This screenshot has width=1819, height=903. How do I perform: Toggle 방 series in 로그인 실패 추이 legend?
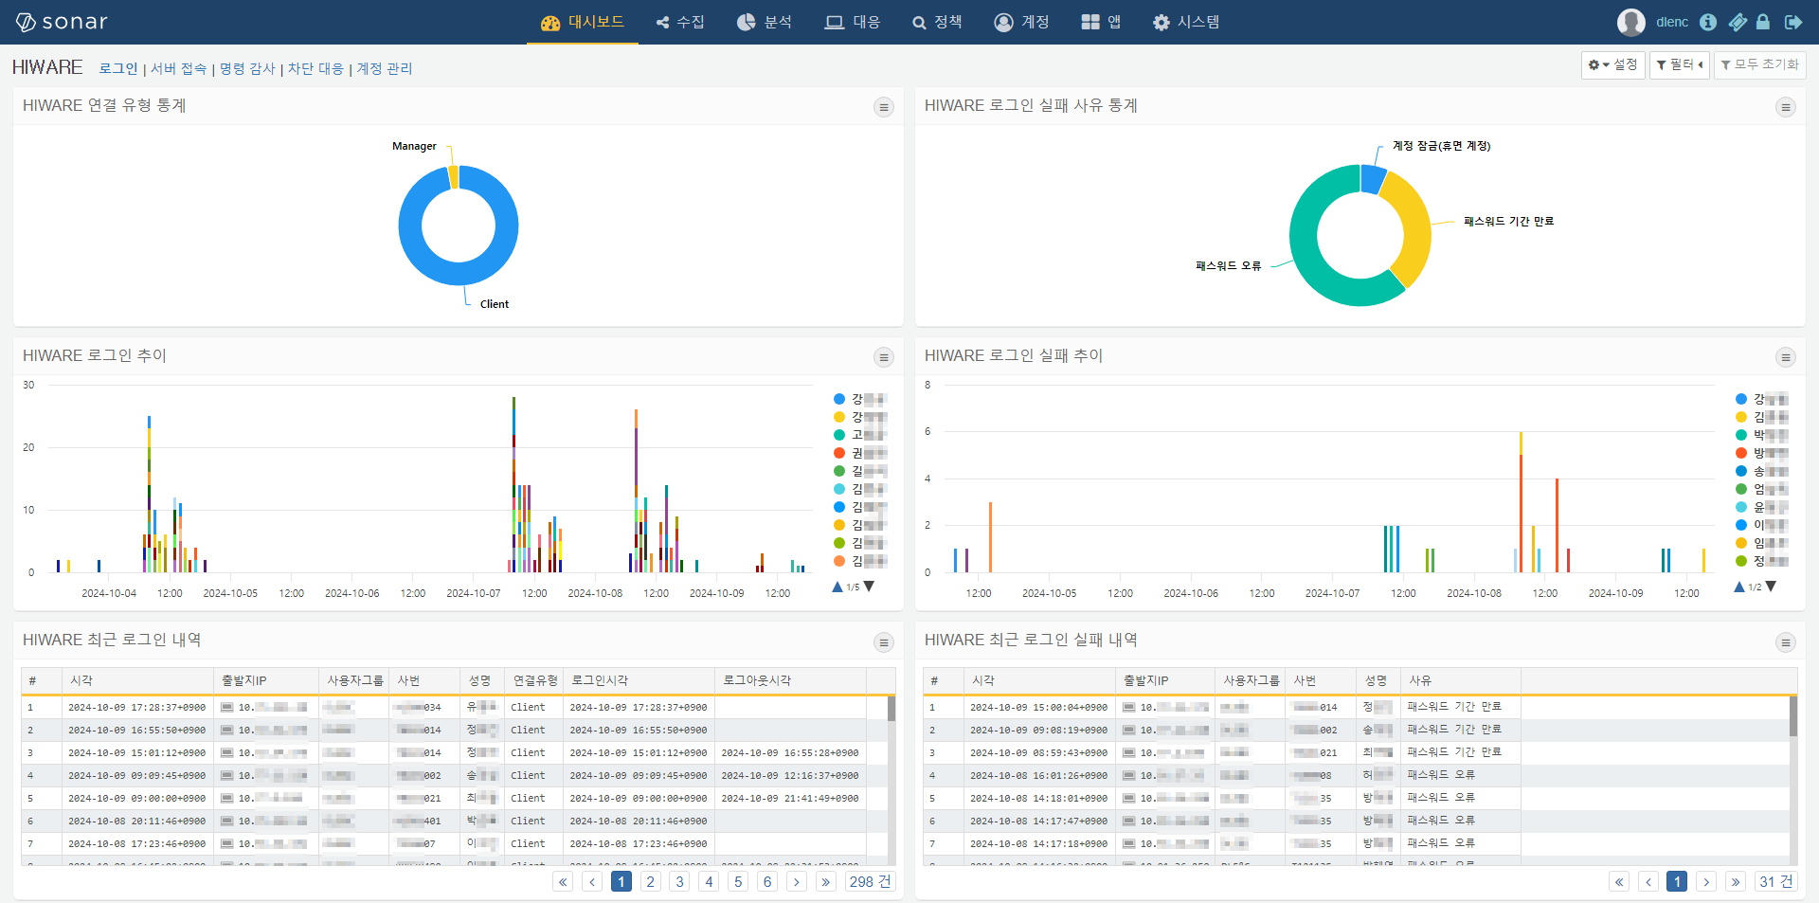(1761, 453)
